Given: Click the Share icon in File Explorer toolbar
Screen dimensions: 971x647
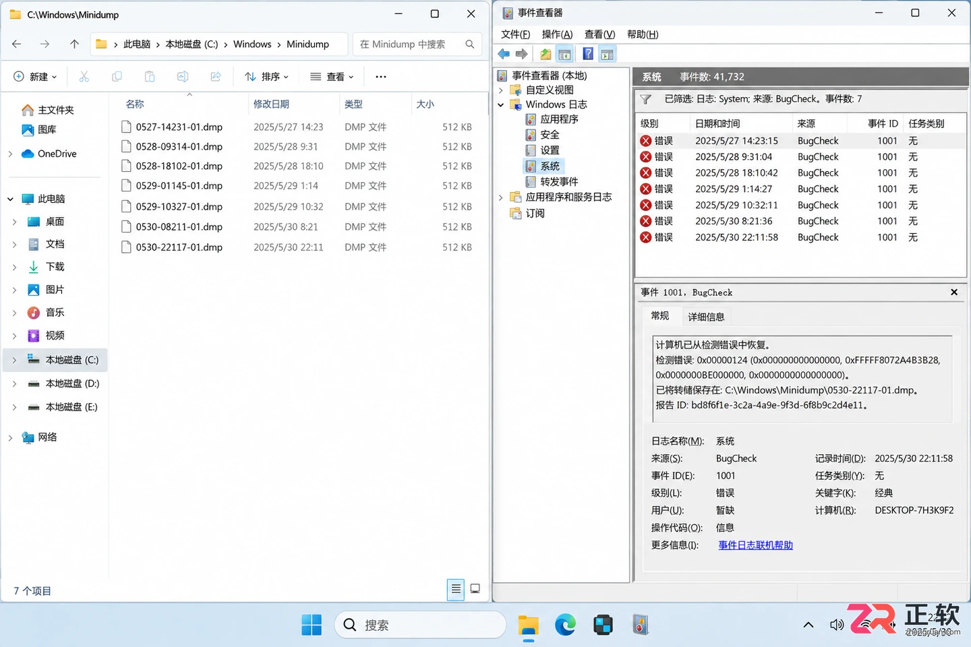Looking at the screenshot, I should pos(216,77).
